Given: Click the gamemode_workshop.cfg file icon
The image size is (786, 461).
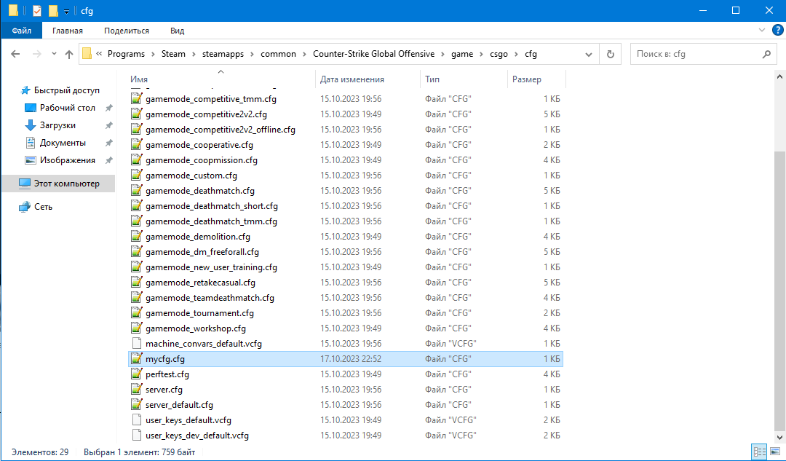Looking at the screenshot, I should [x=136, y=328].
